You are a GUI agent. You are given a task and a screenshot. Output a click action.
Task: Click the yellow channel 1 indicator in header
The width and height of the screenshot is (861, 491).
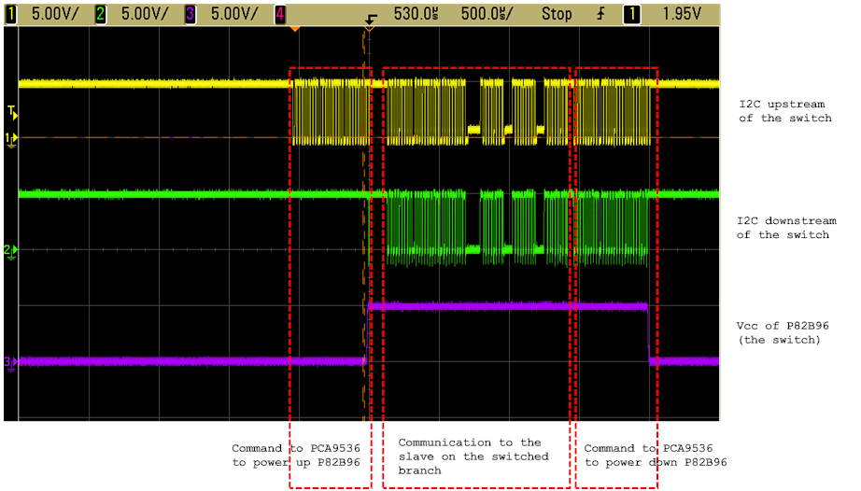point(10,14)
